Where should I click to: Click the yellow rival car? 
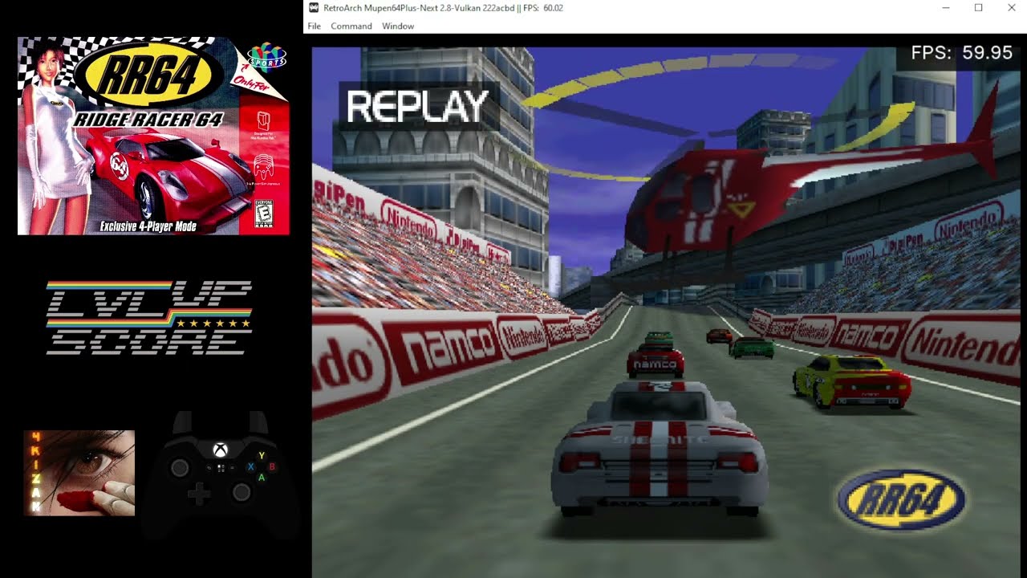[x=851, y=381]
